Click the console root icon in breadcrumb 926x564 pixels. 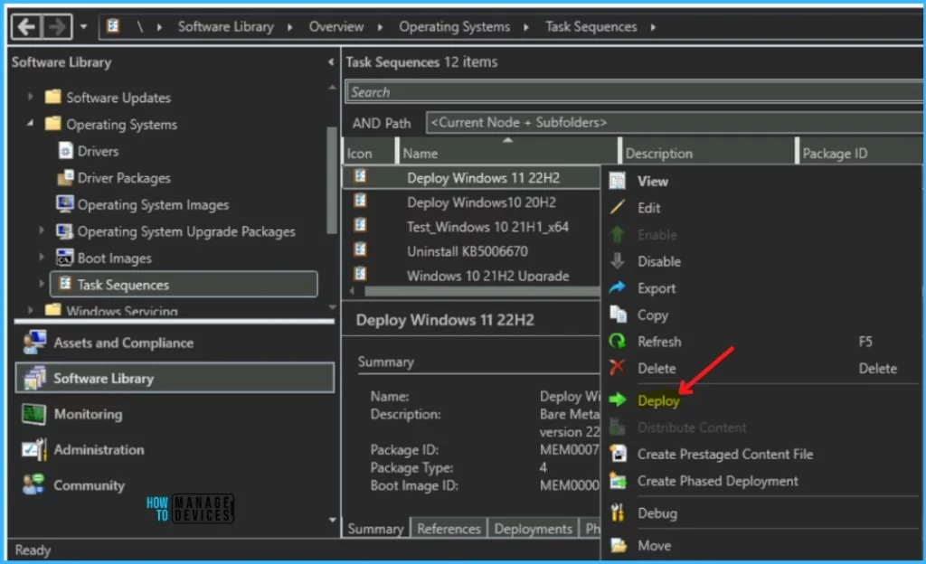tap(113, 26)
